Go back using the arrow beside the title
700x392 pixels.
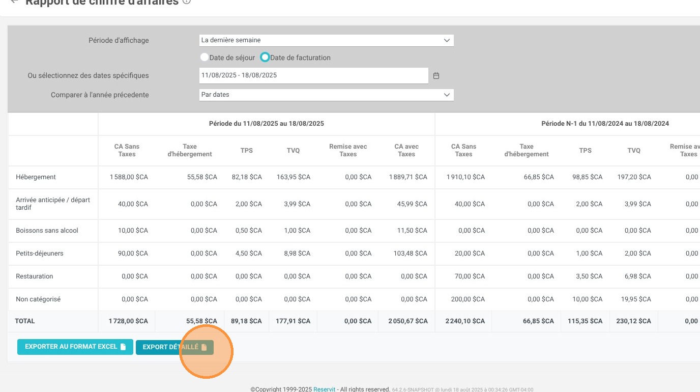[x=14, y=2]
